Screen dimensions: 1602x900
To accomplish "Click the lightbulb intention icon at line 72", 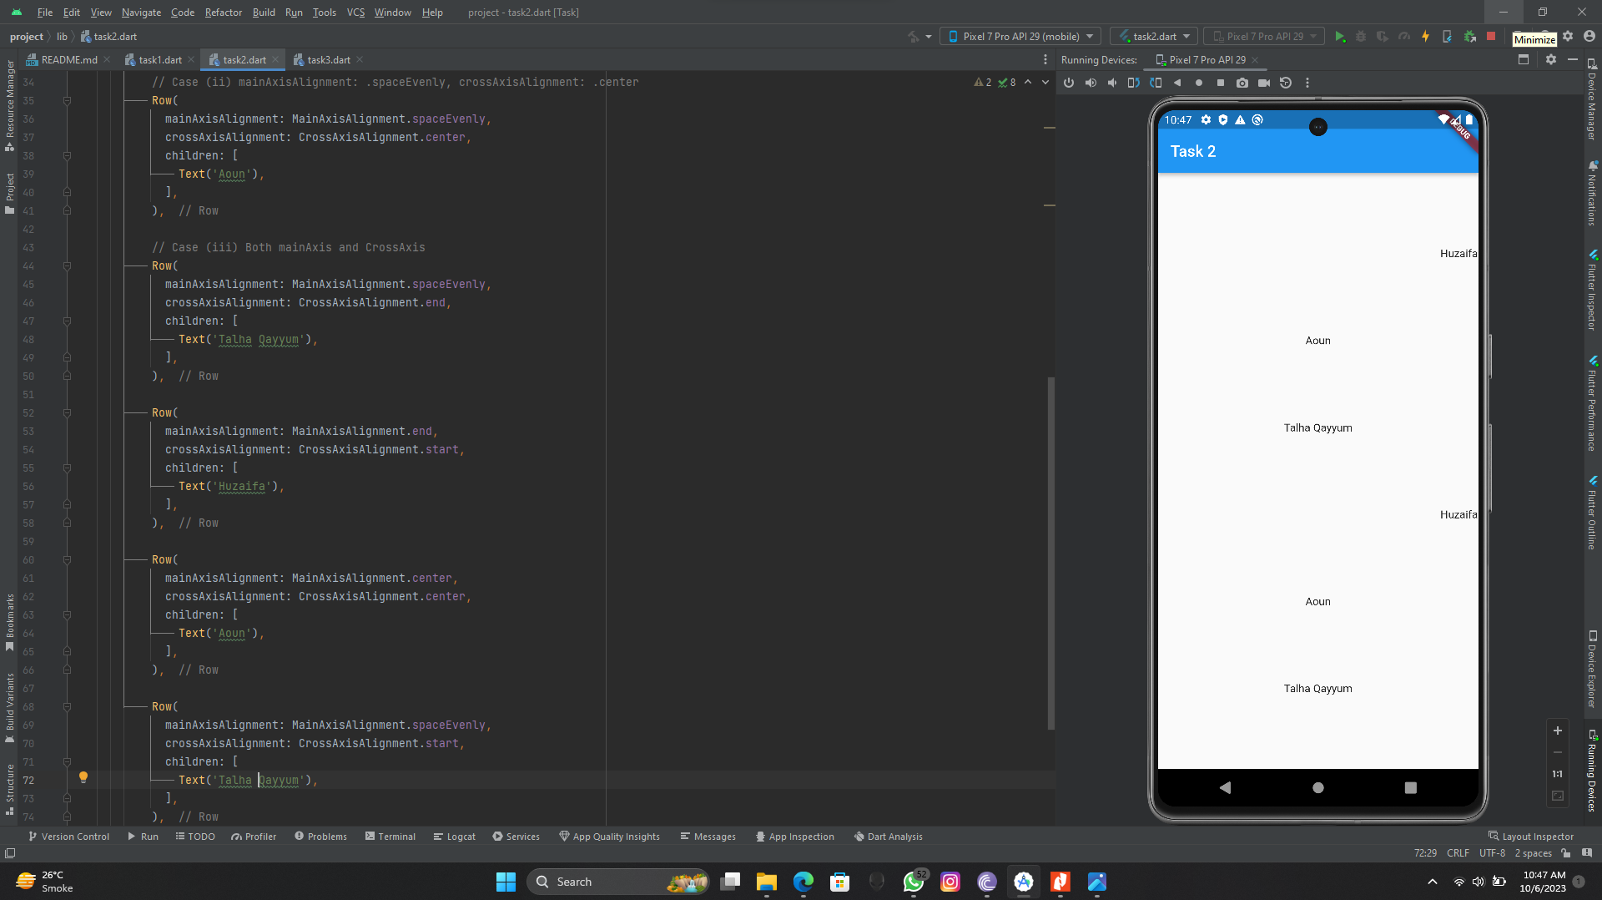I will (83, 777).
